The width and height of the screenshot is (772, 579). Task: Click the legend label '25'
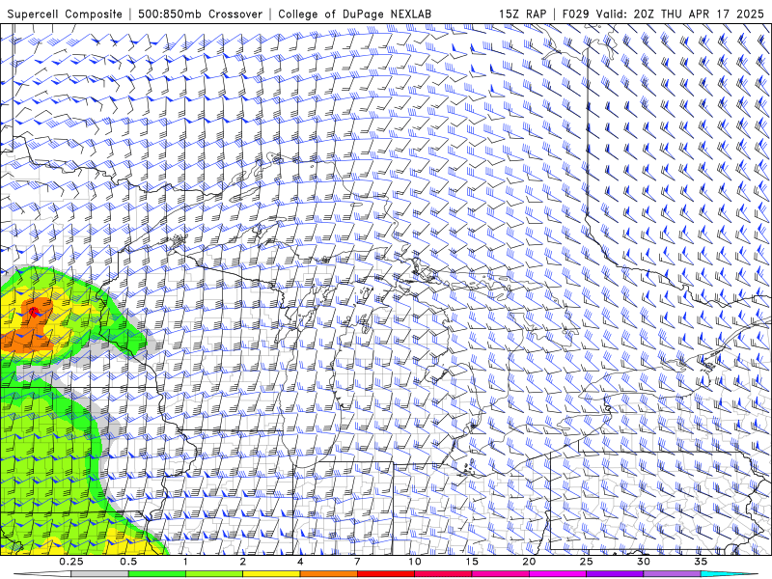[x=586, y=562]
